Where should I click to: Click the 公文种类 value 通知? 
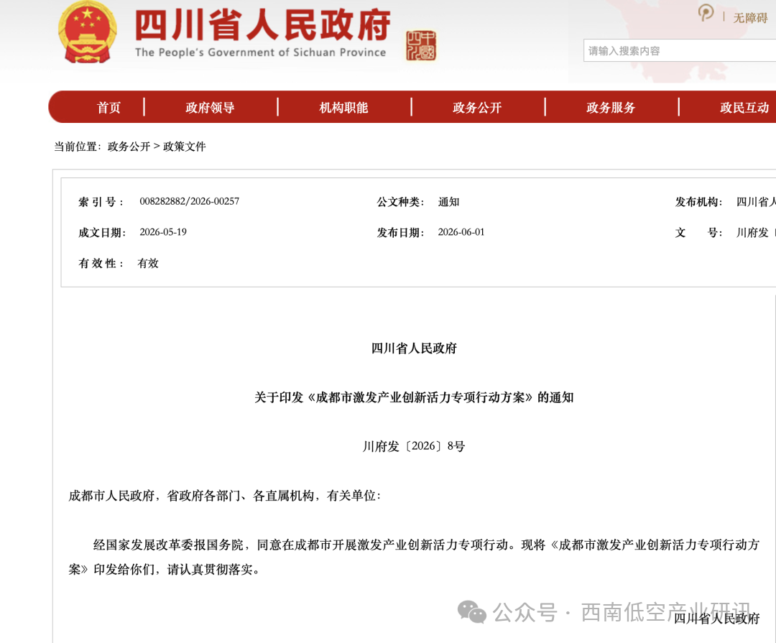[449, 202]
